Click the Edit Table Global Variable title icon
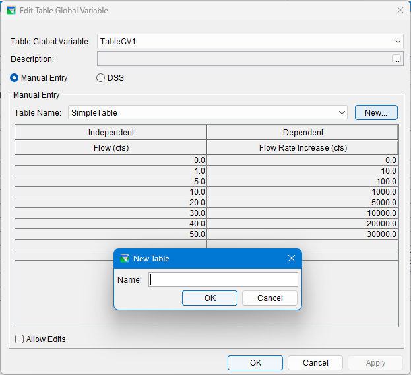This screenshot has height=375, width=411. pyautogui.click(x=11, y=11)
